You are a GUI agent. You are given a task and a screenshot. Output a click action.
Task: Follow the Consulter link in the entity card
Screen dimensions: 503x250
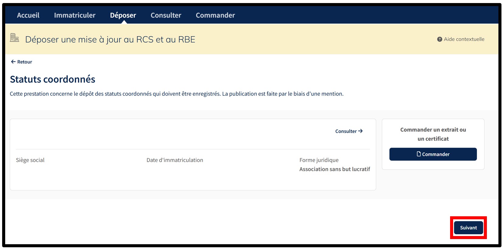tap(346, 131)
